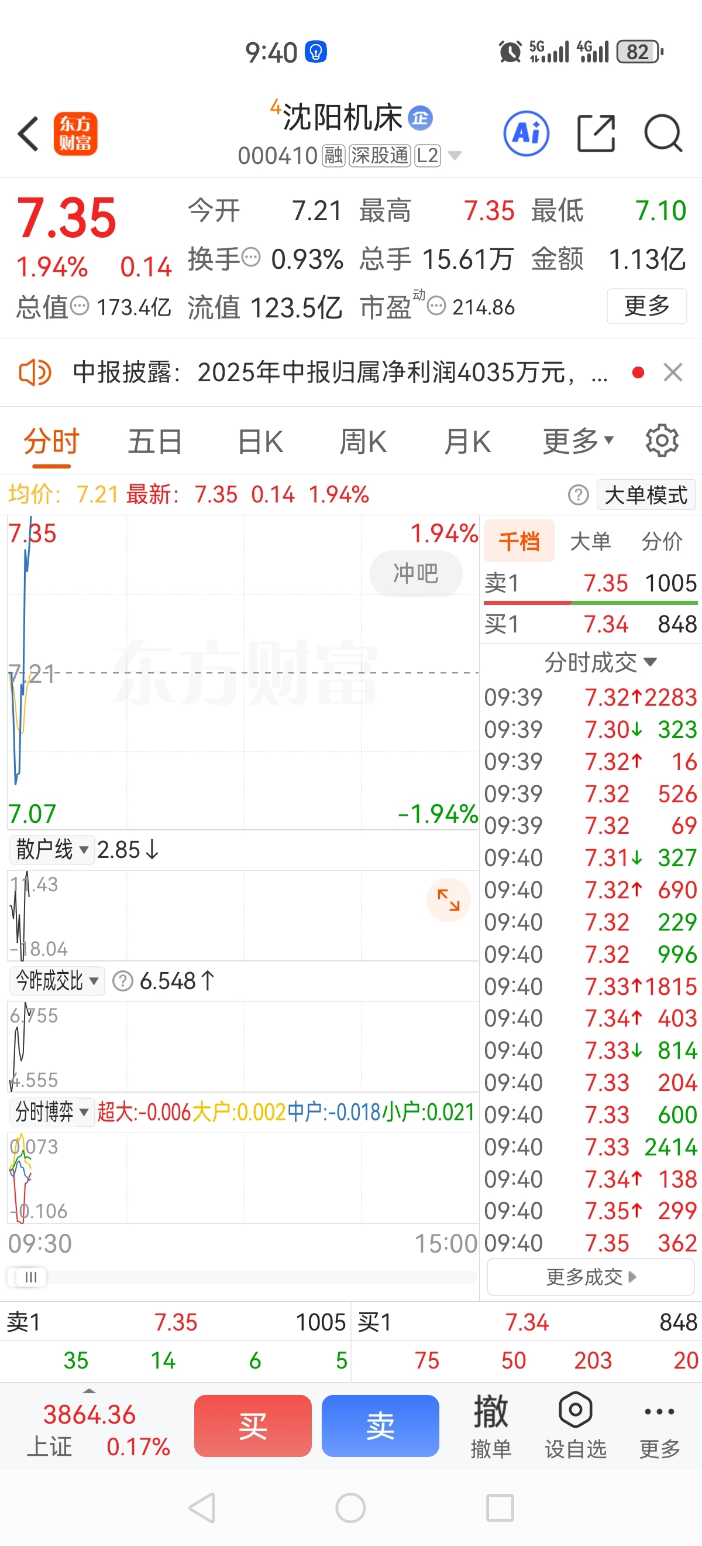Toggle 大单模式 big order mode
The height and width of the screenshot is (1546, 702).
646,495
